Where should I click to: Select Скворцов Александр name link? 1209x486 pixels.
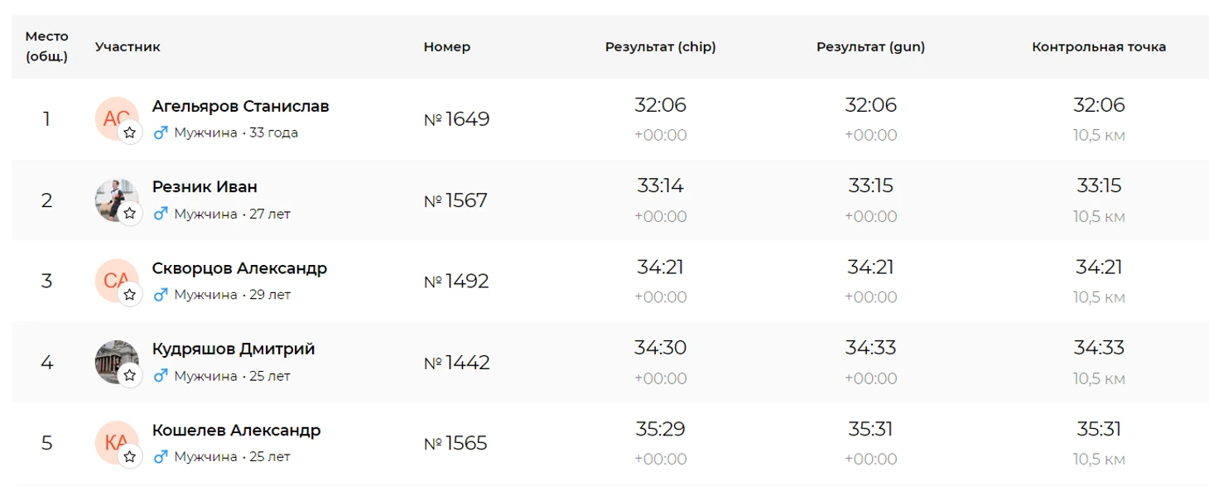[239, 268]
